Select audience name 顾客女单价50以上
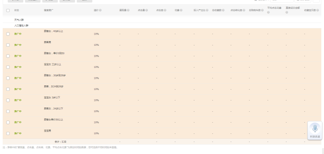Image resolution: width=324 pixels, height=154 pixels. click(x=53, y=119)
